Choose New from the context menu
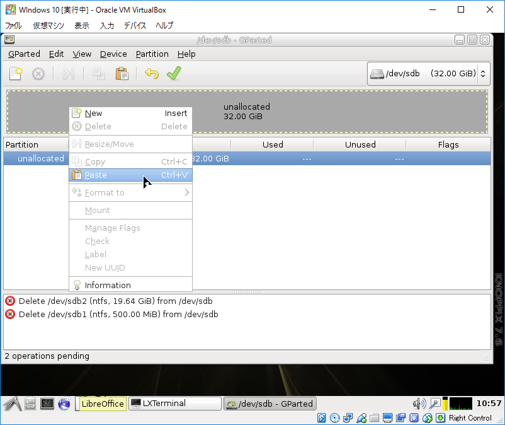This screenshot has width=505, height=425. [x=130, y=113]
